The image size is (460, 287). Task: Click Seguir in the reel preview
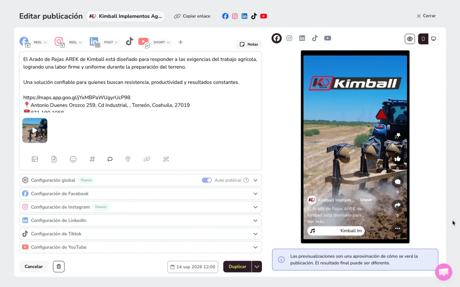coord(366,200)
